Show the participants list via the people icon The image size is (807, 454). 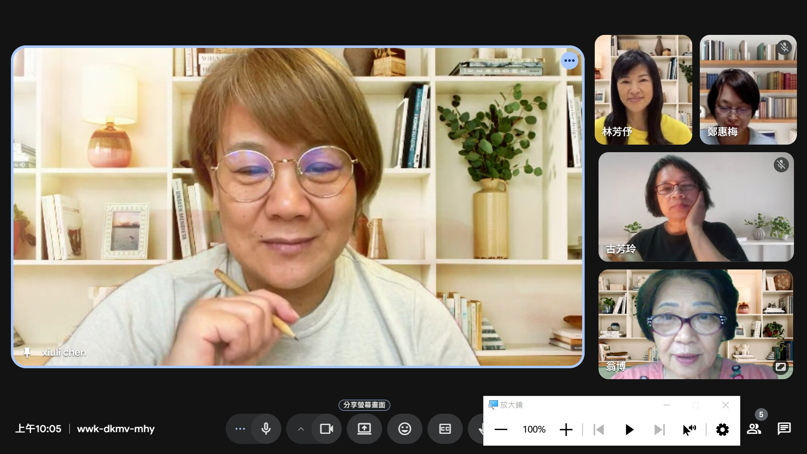pos(754,429)
